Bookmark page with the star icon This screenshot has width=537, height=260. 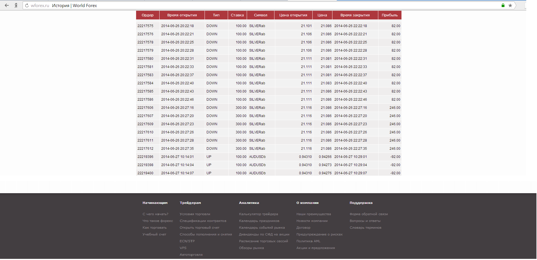pos(510,5)
